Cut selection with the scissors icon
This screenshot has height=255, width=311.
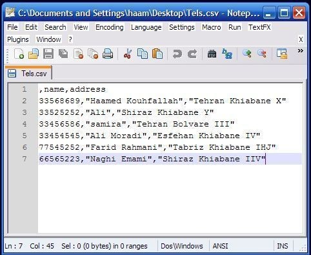[128, 54]
